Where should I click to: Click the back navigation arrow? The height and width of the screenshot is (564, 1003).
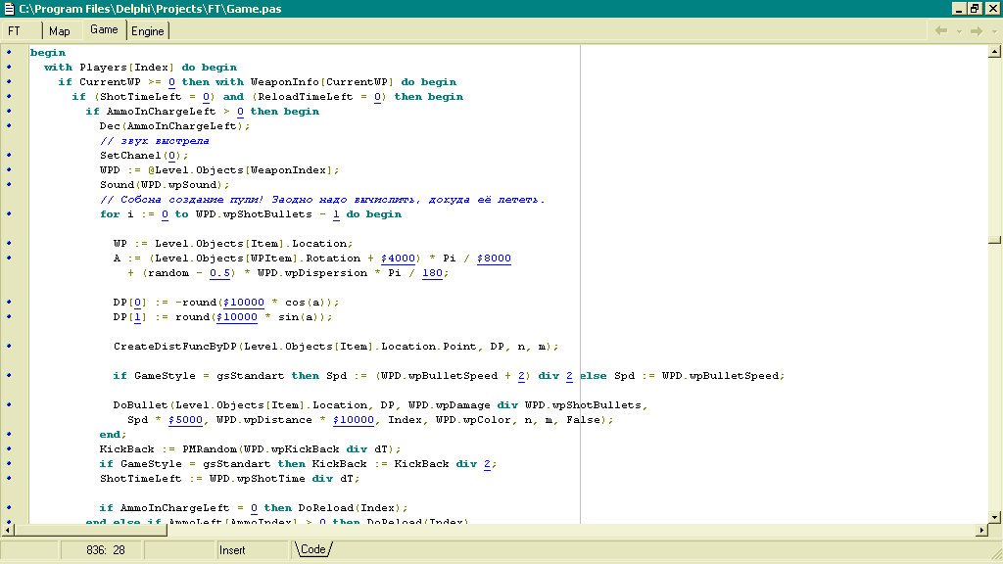[x=941, y=30]
